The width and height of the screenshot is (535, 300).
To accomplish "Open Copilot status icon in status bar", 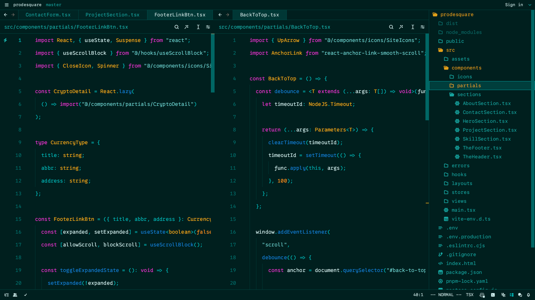I will click(x=482, y=295).
